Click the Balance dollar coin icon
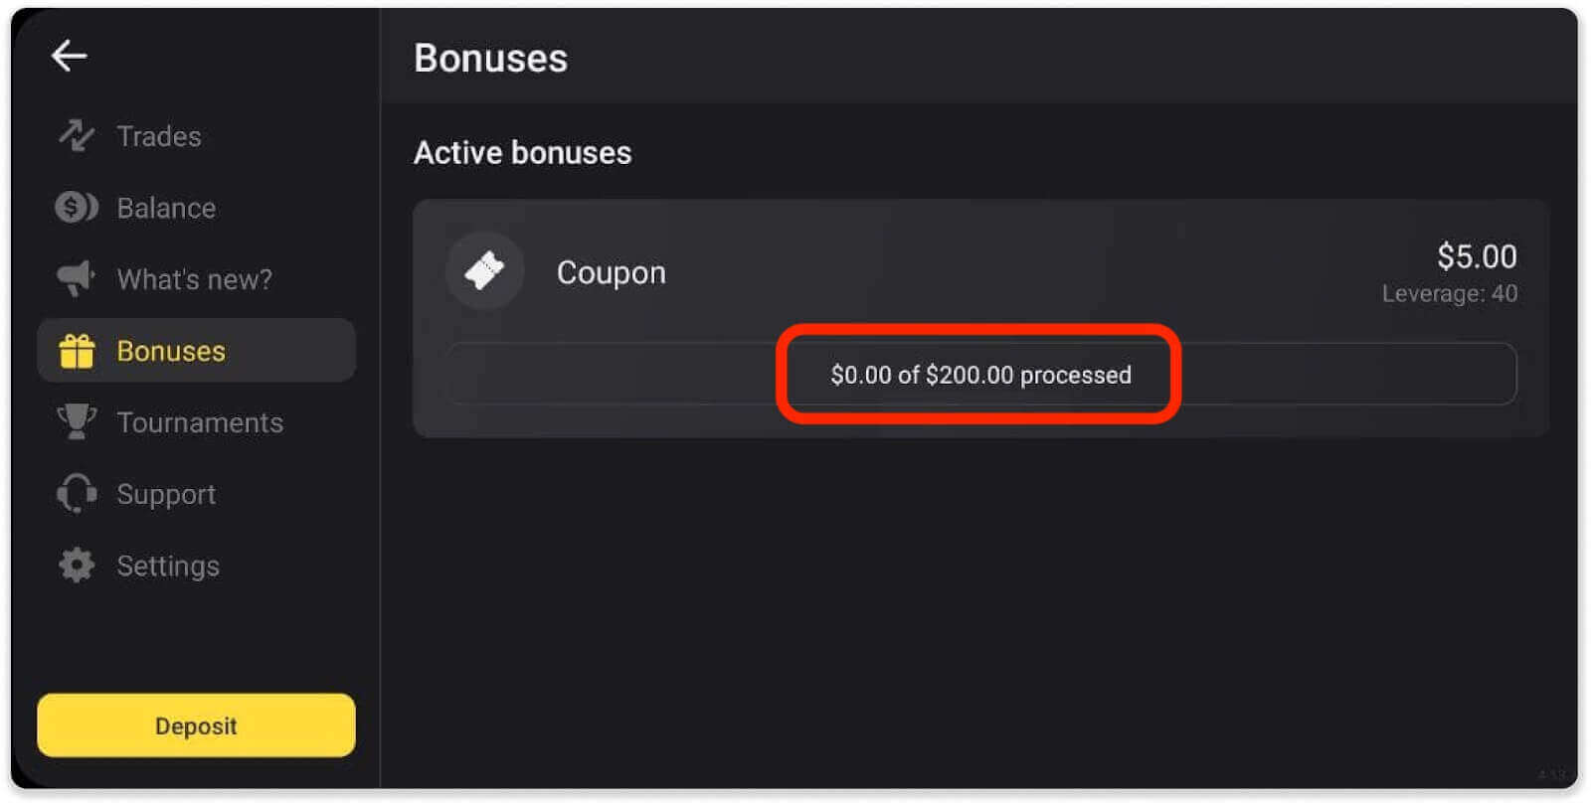 point(76,207)
